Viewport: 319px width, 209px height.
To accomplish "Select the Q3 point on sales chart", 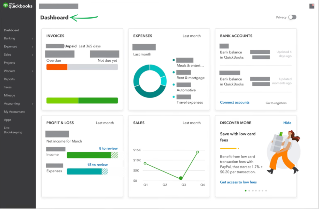I will [180, 178].
